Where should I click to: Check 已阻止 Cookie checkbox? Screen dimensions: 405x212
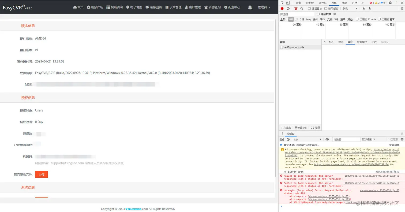click(x=357, y=19)
